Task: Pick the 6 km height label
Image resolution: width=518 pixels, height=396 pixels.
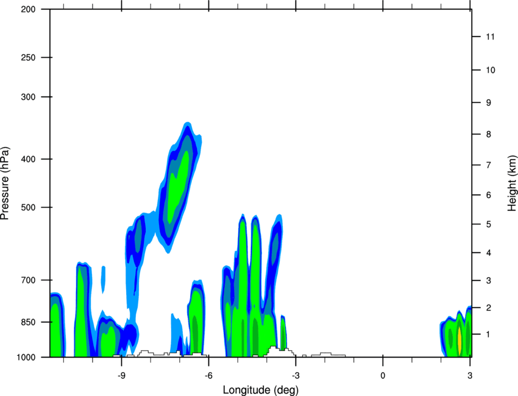Action: 489,195
